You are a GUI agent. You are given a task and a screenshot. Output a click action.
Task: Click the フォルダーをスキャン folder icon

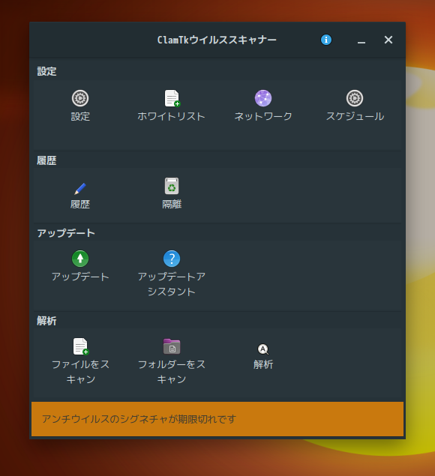pos(172,346)
